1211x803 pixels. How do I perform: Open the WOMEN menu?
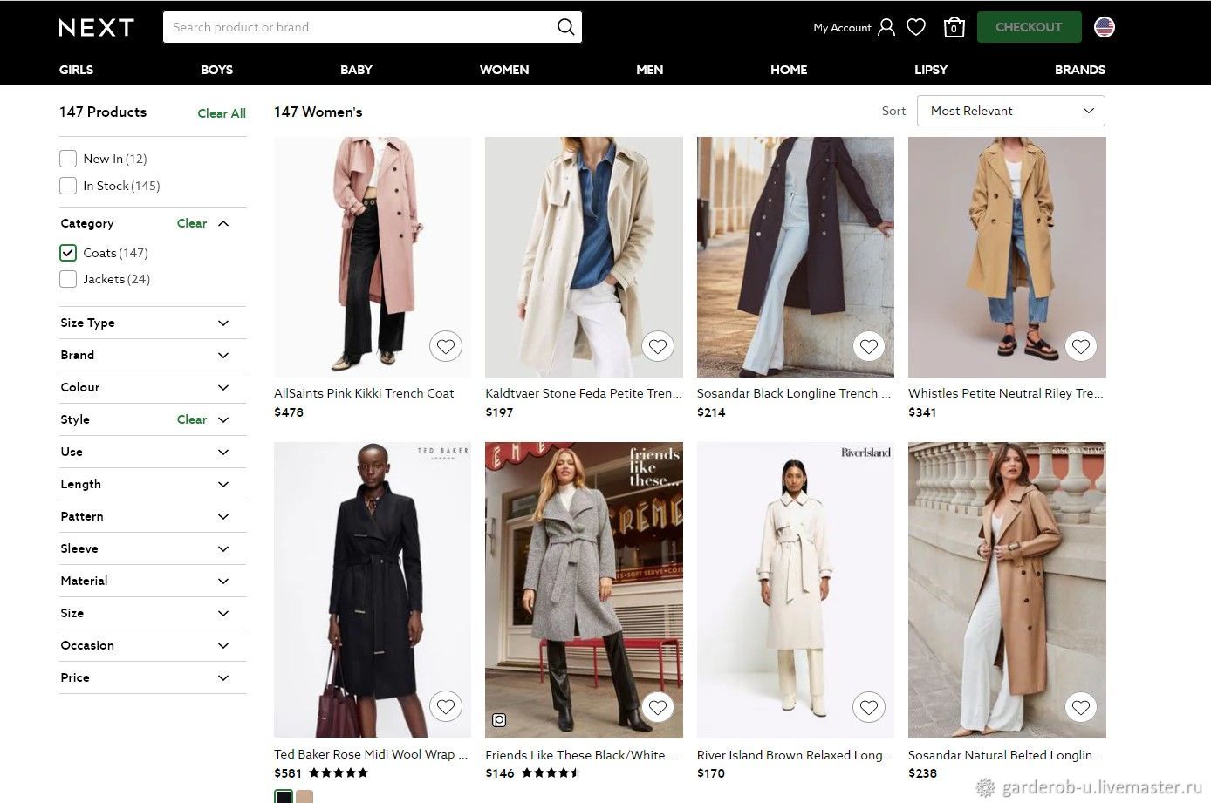(504, 70)
